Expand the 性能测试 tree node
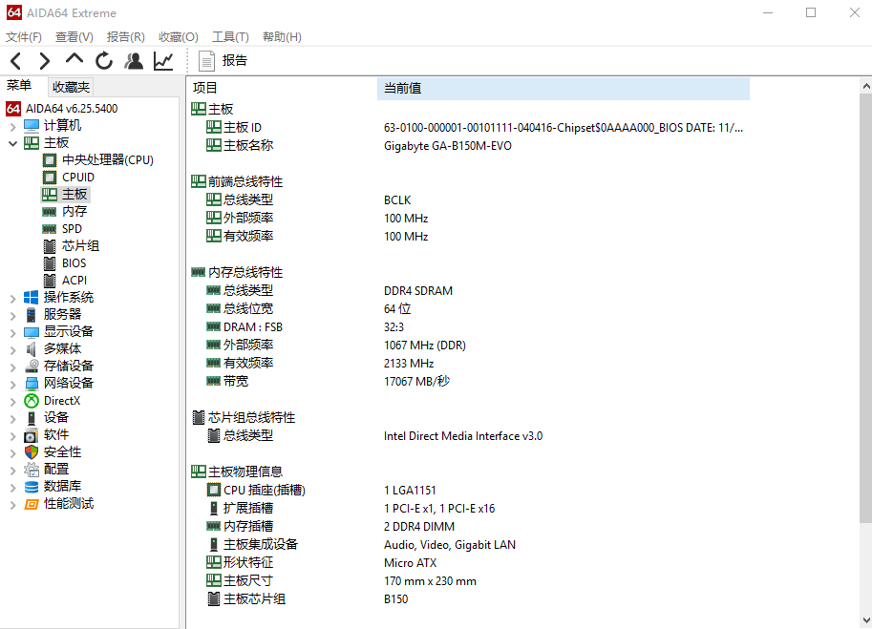The image size is (872, 629). (12, 505)
